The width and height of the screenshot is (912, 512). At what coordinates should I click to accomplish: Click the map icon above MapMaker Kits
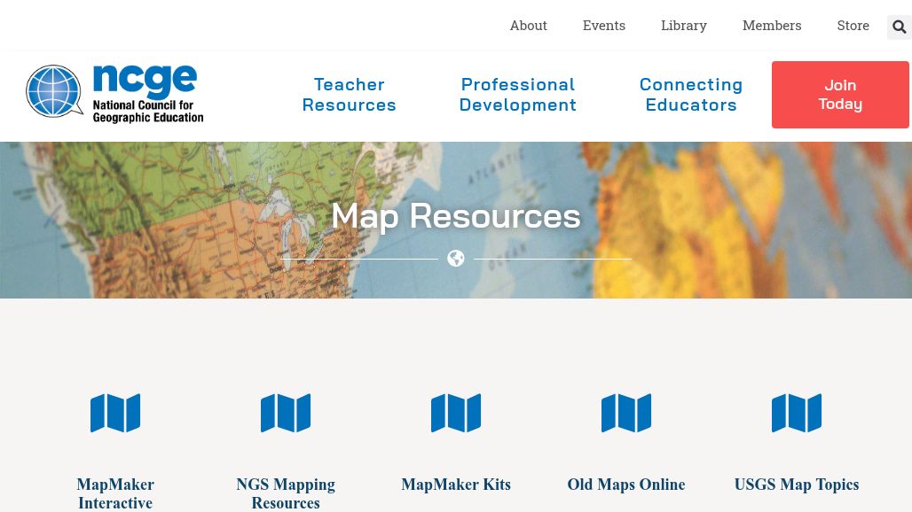point(456,413)
